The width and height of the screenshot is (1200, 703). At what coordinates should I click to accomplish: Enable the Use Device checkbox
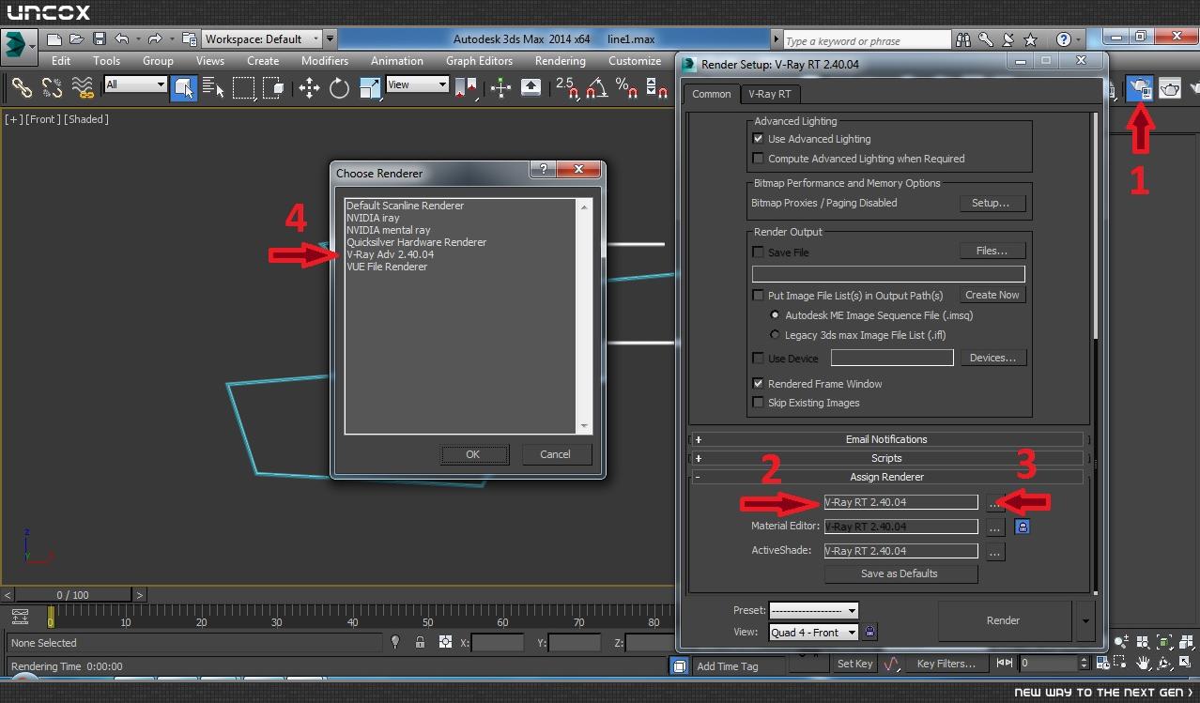[x=758, y=359]
